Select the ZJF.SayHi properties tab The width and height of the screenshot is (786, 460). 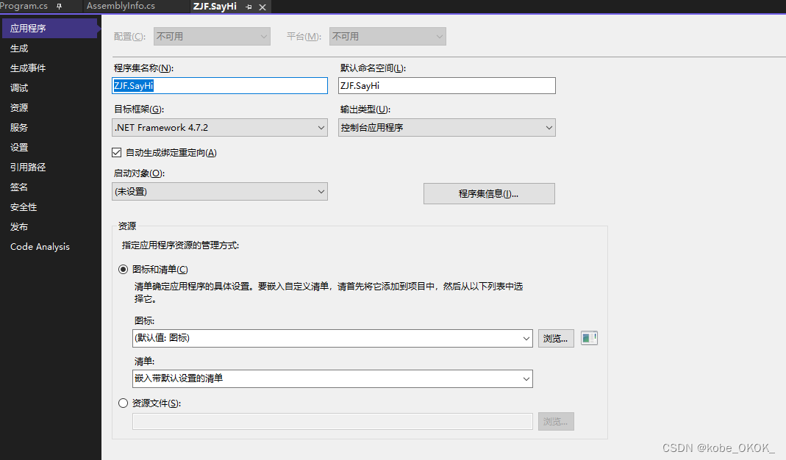coord(215,7)
